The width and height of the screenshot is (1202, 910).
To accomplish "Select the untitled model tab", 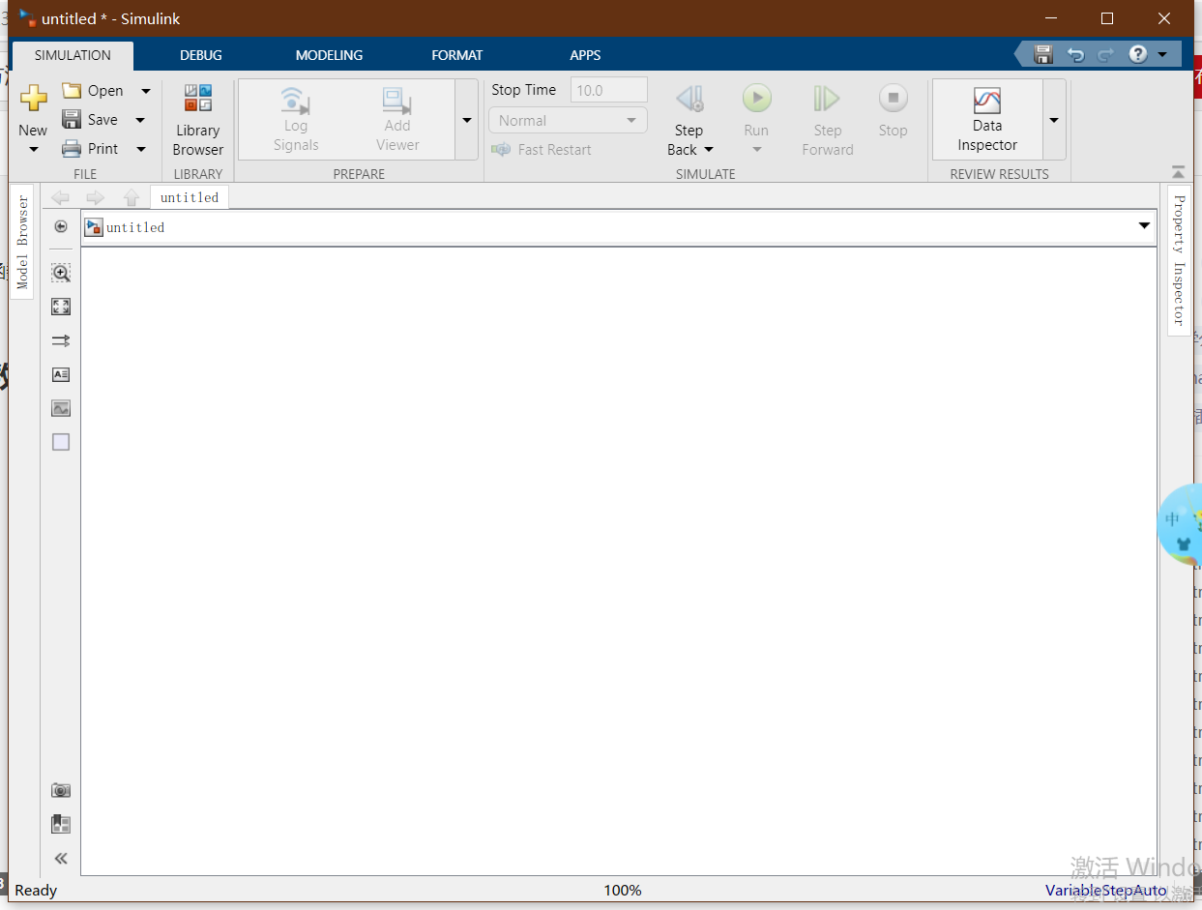I will (x=190, y=197).
